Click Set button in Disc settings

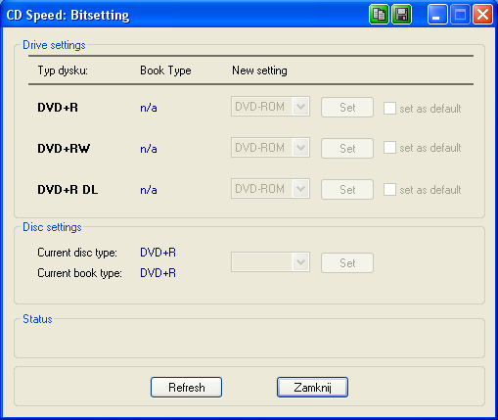347,263
